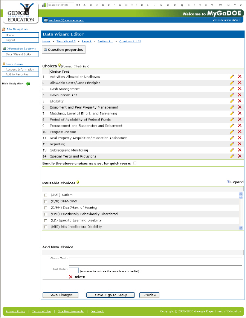Viewport: 246px width, 318px height.
Task: Open Account Information in the sidebar
Action: coord(20,69)
